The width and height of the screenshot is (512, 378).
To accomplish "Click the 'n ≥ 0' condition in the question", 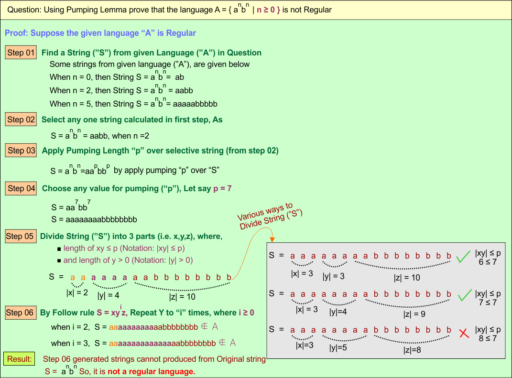I will [x=266, y=10].
